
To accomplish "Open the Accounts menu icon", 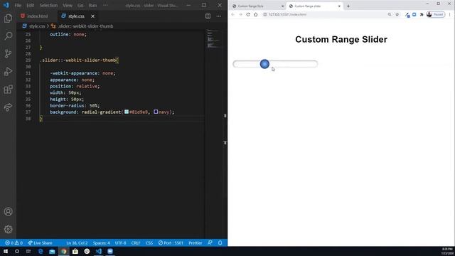I will click(8, 212).
